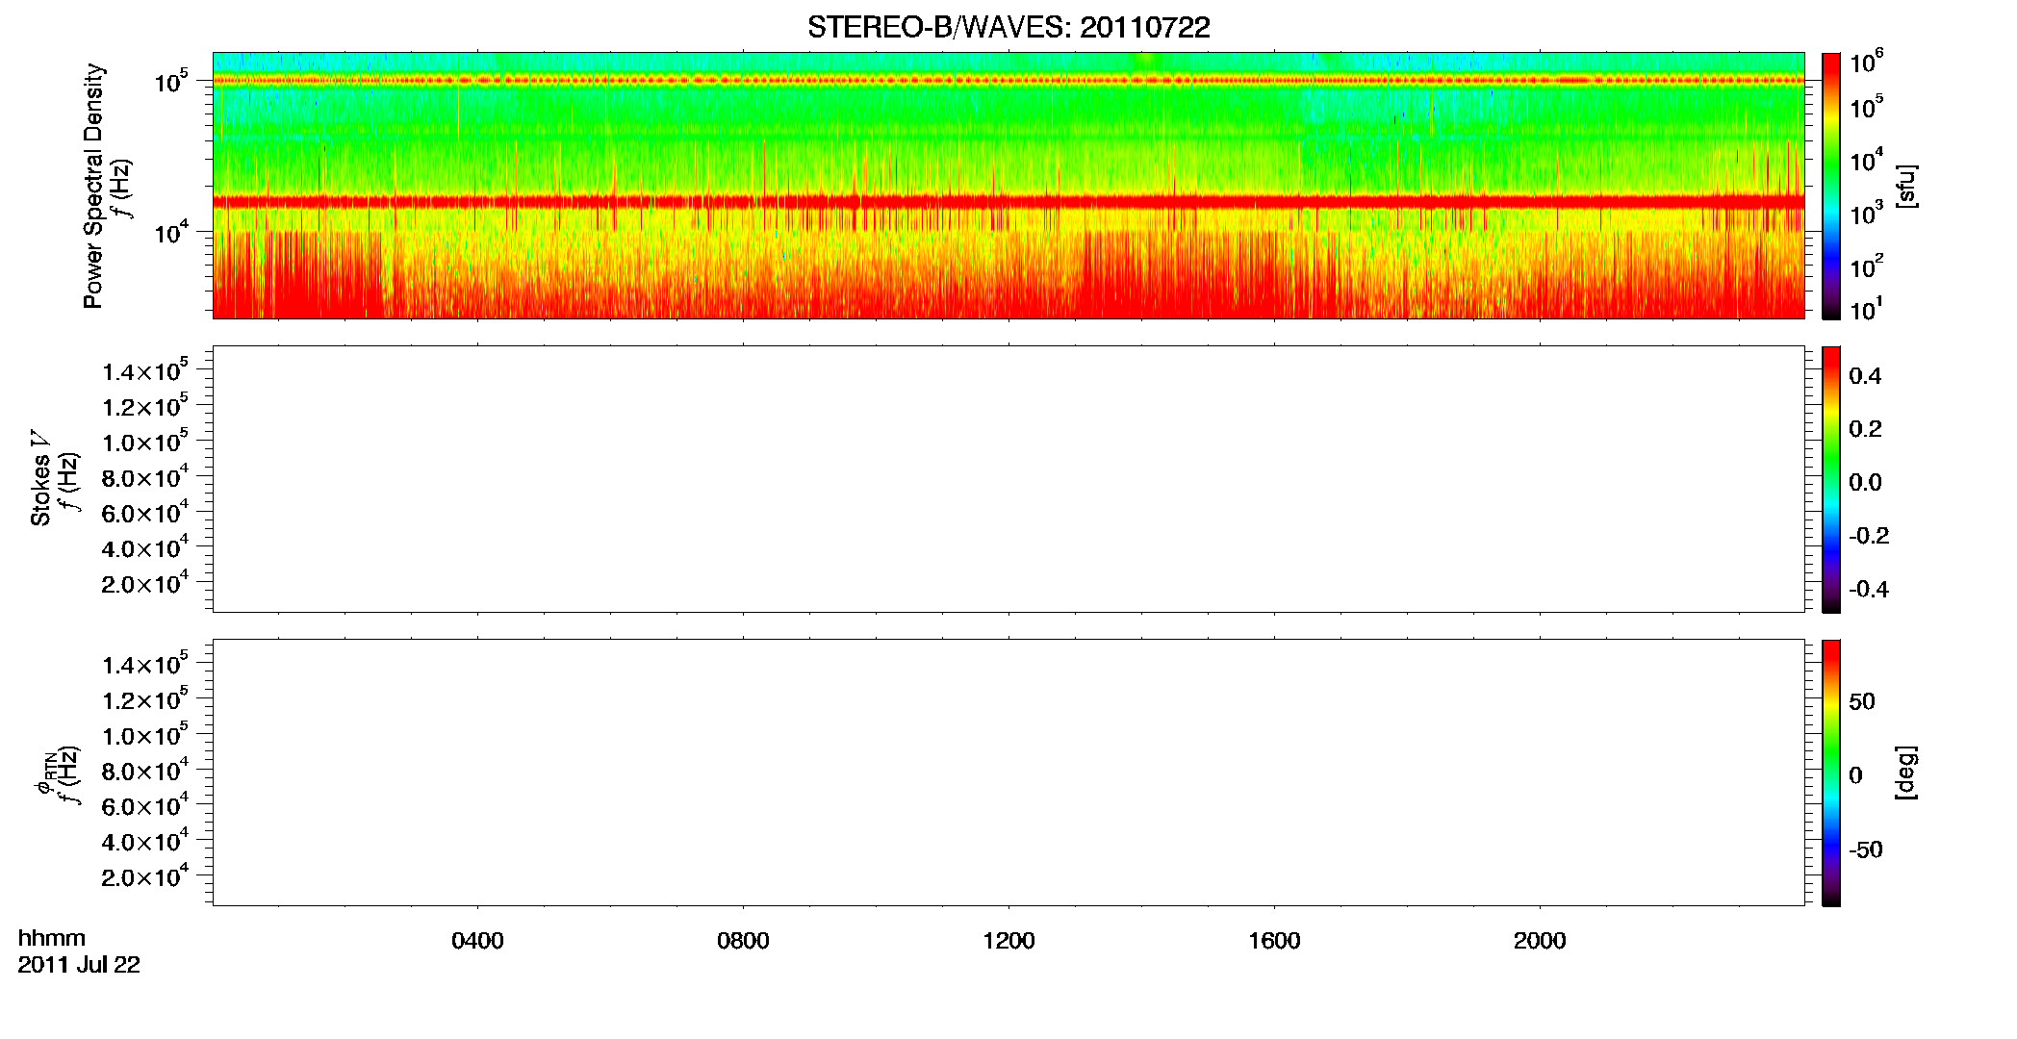
Task: Click the 1.0×10⁵ tick in Stokes panel
Action: [145, 441]
